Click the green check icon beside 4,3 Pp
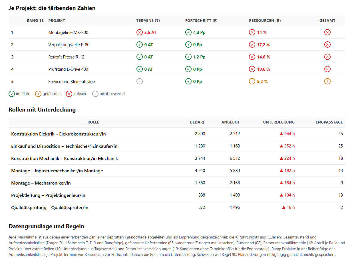The width and height of the screenshot is (354, 271). (188, 32)
